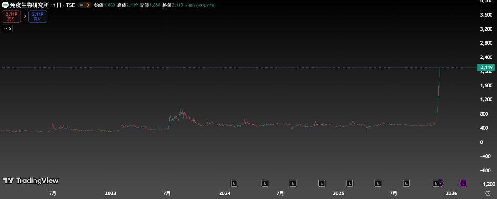Click the green 2,119 current price label
497x199 pixels.
coord(486,67)
